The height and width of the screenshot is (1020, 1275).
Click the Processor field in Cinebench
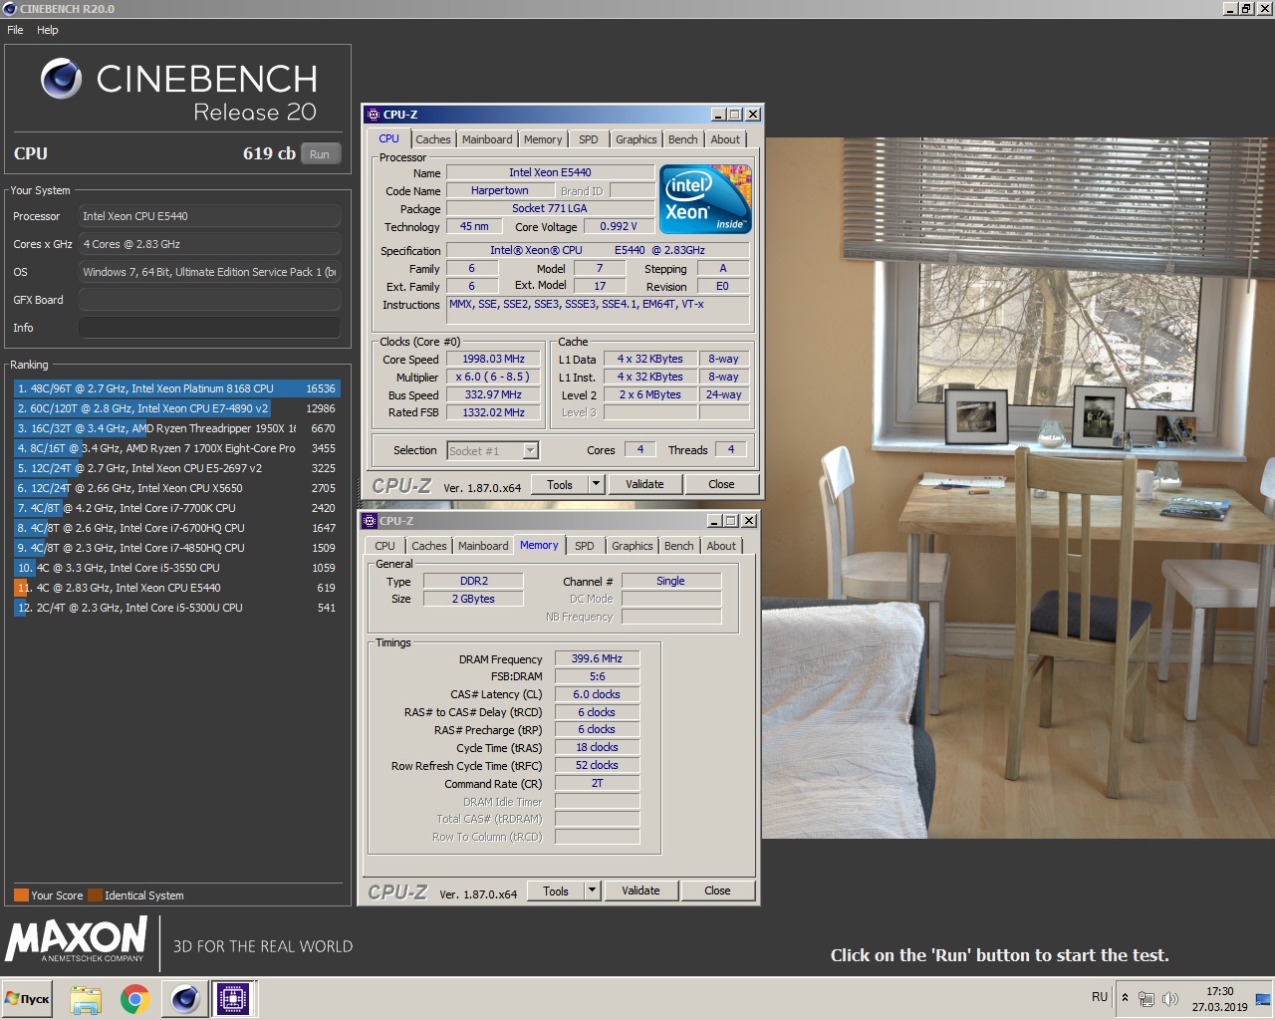click(209, 216)
